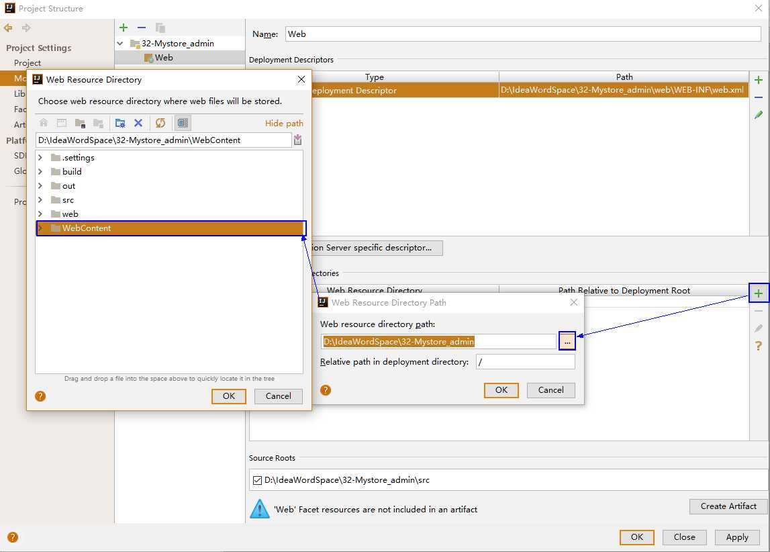Click the Type column header
Screen dimensions: 770x552
(x=374, y=77)
